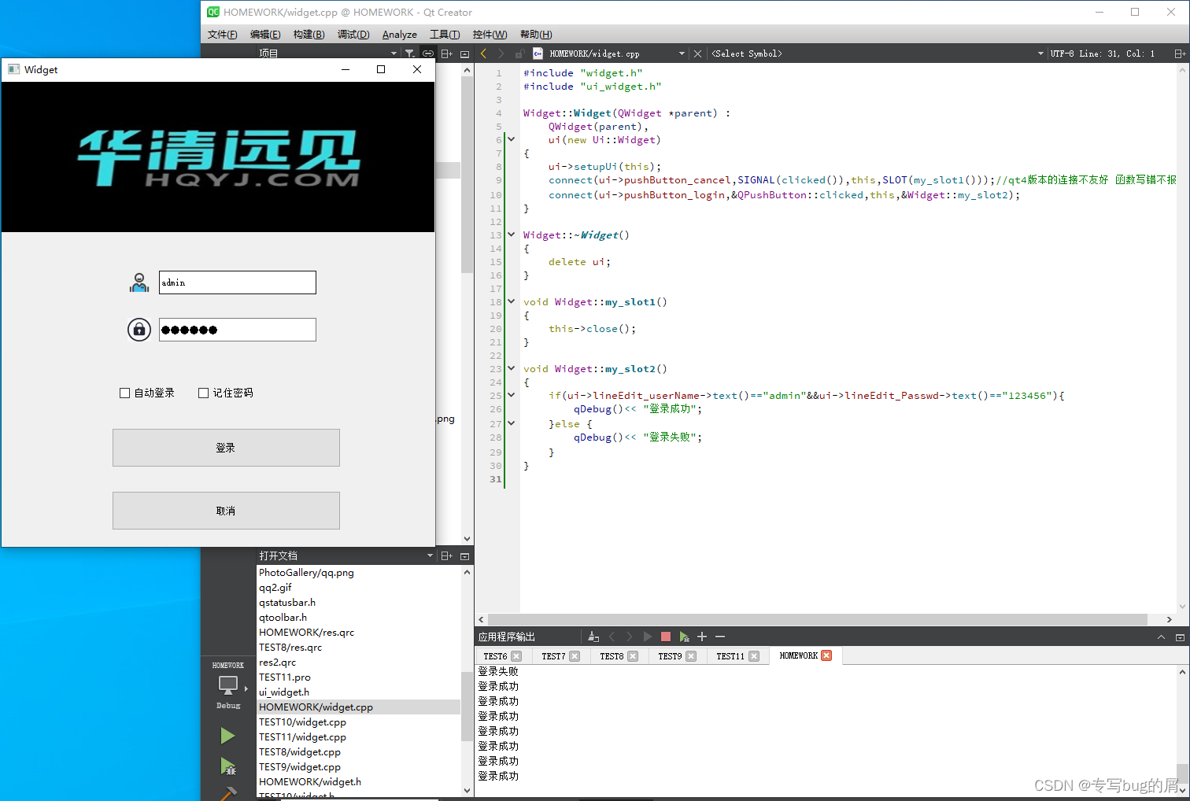Click the user avatar icon in the Widget window
This screenshot has height=801, width=1190.
tap(139, 282)
